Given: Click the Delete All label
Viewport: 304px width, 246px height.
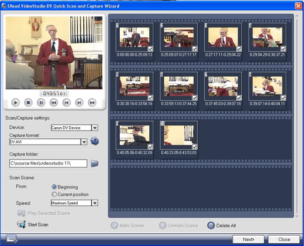Looking at the screenshot, I should pyautogui.click(x=226, y=225).
